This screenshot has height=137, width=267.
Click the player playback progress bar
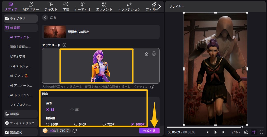click(x=204, y=127)
